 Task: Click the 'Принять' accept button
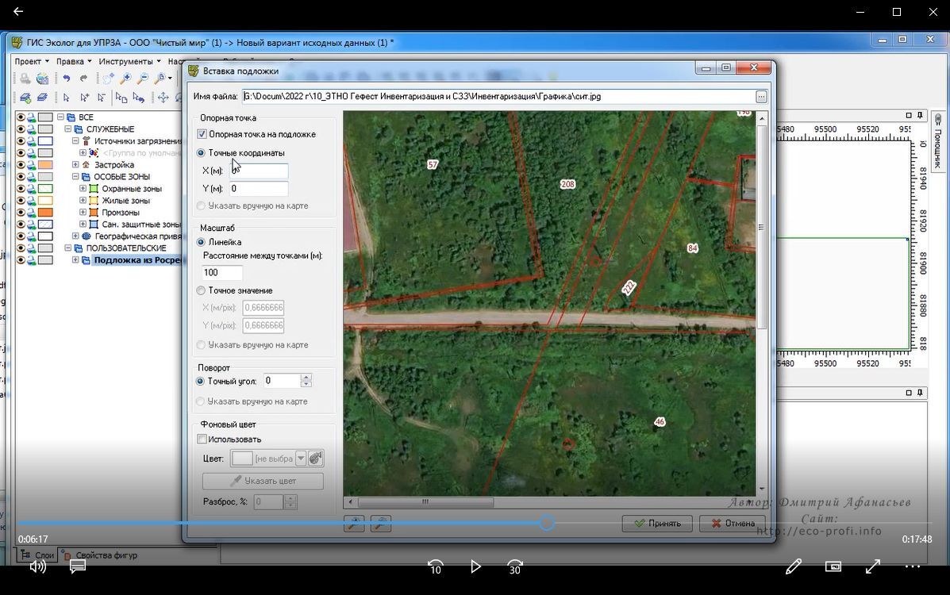coord(657,524)
